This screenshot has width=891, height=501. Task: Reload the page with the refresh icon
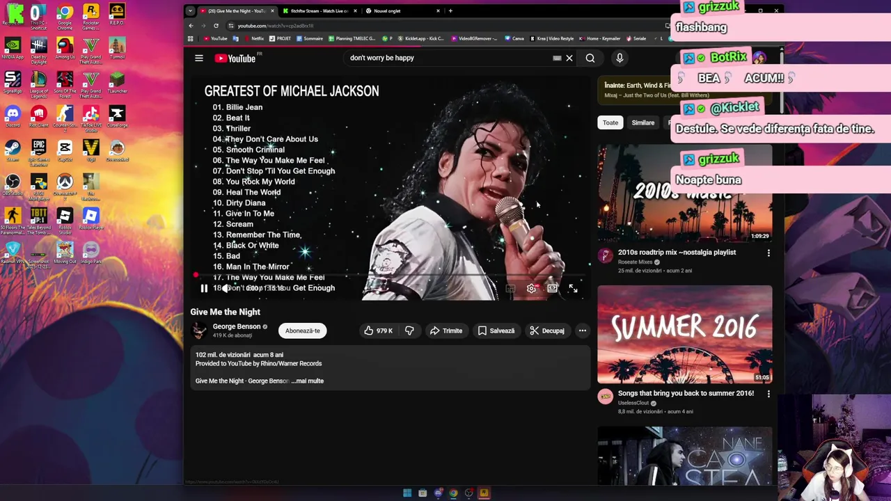(x=216, y=26)
